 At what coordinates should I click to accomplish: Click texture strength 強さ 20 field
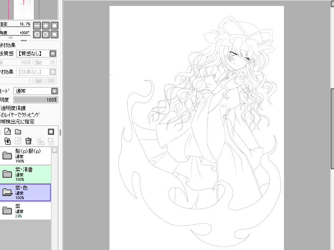46,62
